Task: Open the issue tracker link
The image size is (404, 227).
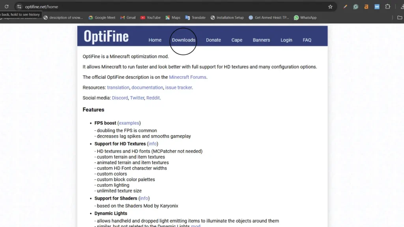Action: [179, 87]
